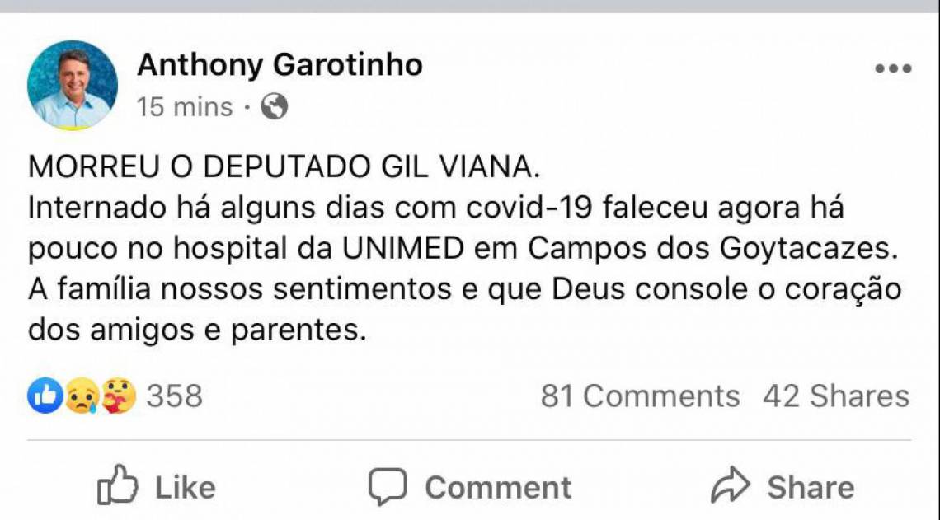Click the arrow icon beside Share

pyautogui.click(x=729, y=486)
